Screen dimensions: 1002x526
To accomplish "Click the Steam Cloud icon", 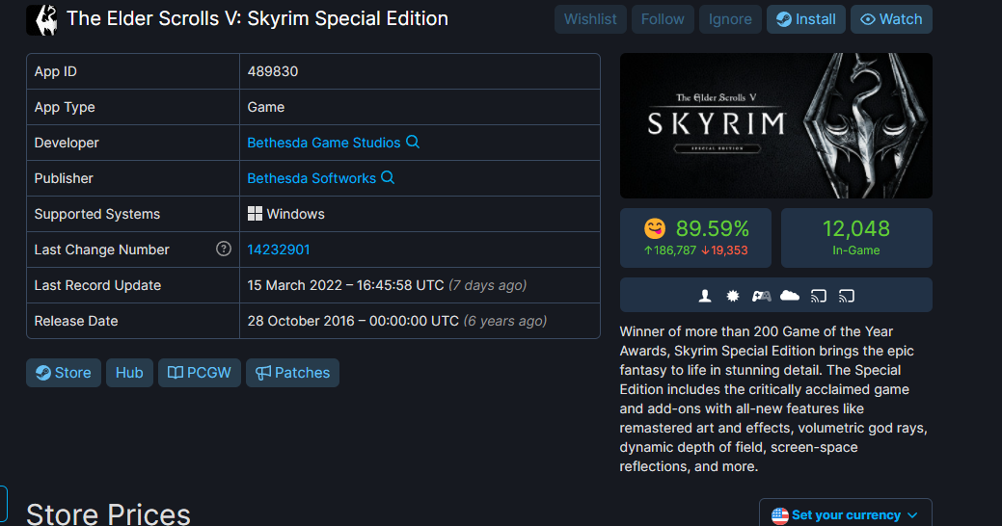I will coord(790,295).
